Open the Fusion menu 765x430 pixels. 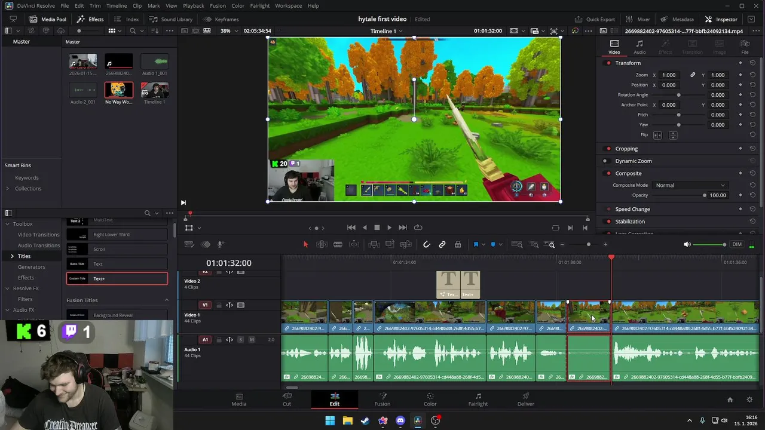[x=218, y=5]
